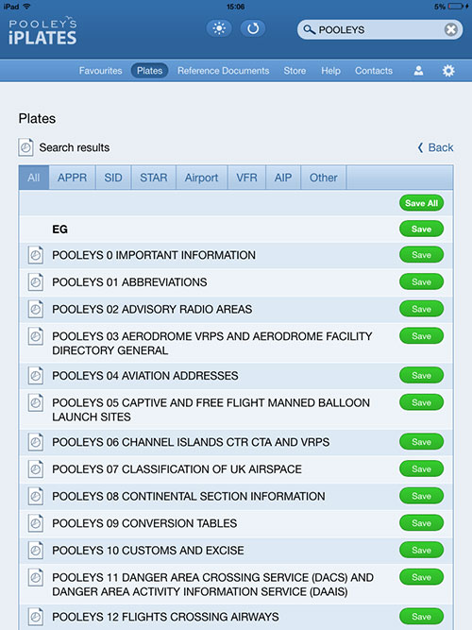Save POOLEYS 08 CONTINENTAL SECTION INFORMATION
This screenshot has width=472, height=630.
pos(421,496)
